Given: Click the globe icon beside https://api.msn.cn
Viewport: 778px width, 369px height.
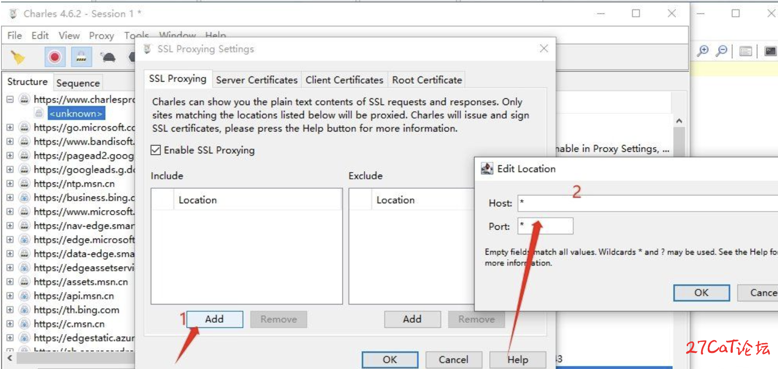Looking at the screenshot, I should pos(24,296).
